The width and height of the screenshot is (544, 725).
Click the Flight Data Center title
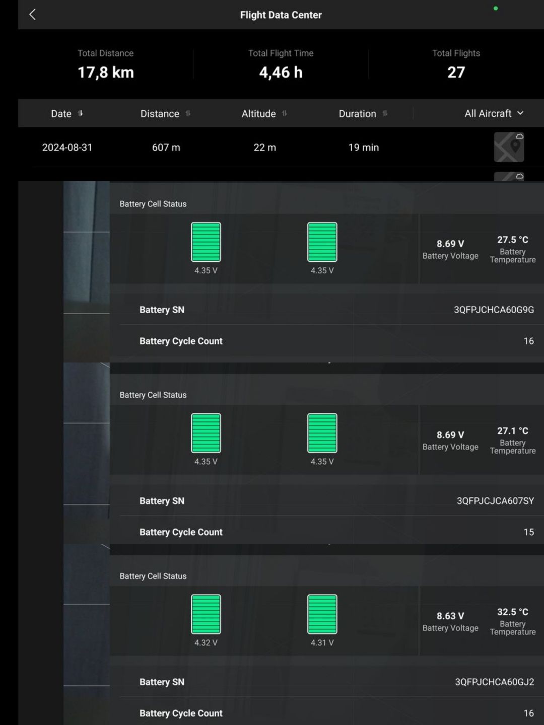(281, 15)
